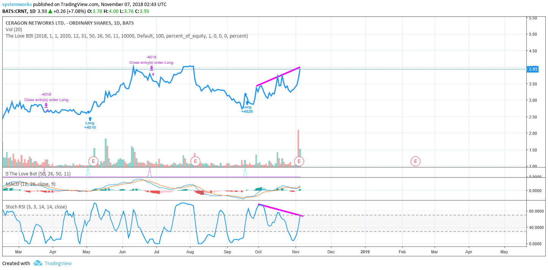Open the systemworks author profile link
Screen dimensions: 548x270
coord(17,5)
